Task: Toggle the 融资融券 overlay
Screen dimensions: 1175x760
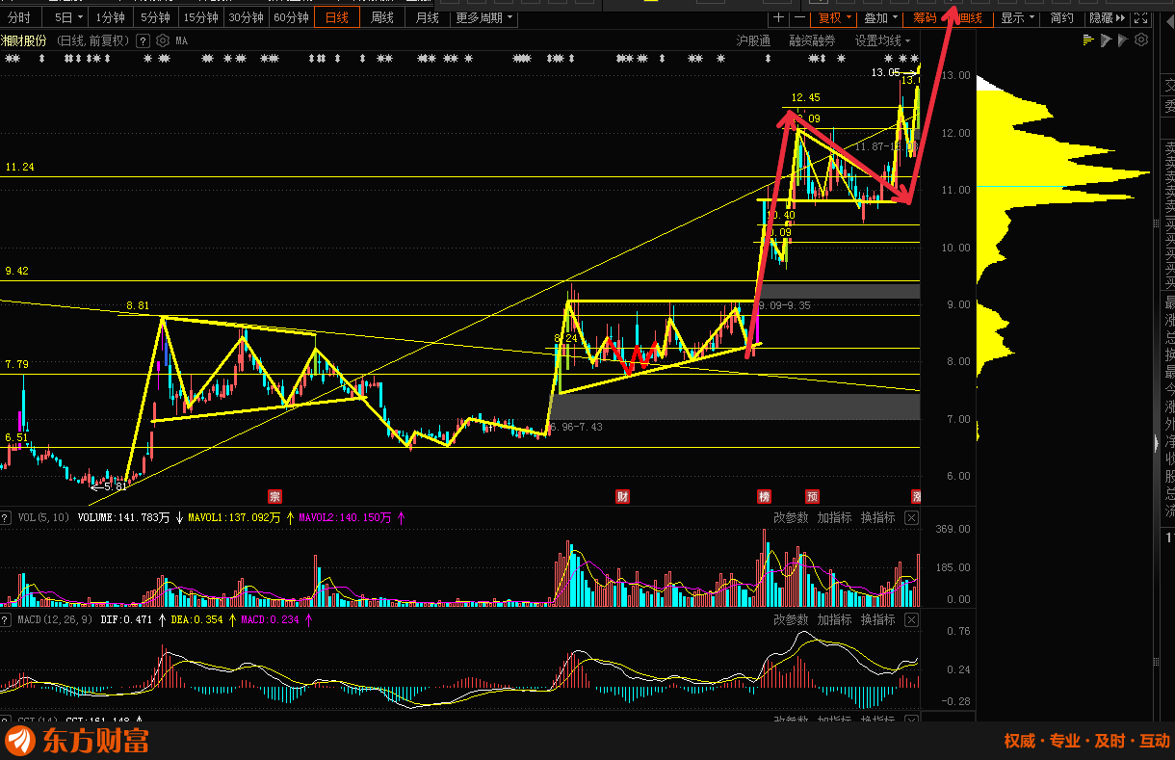Action: pyautogui.click(x=812, y=40)
